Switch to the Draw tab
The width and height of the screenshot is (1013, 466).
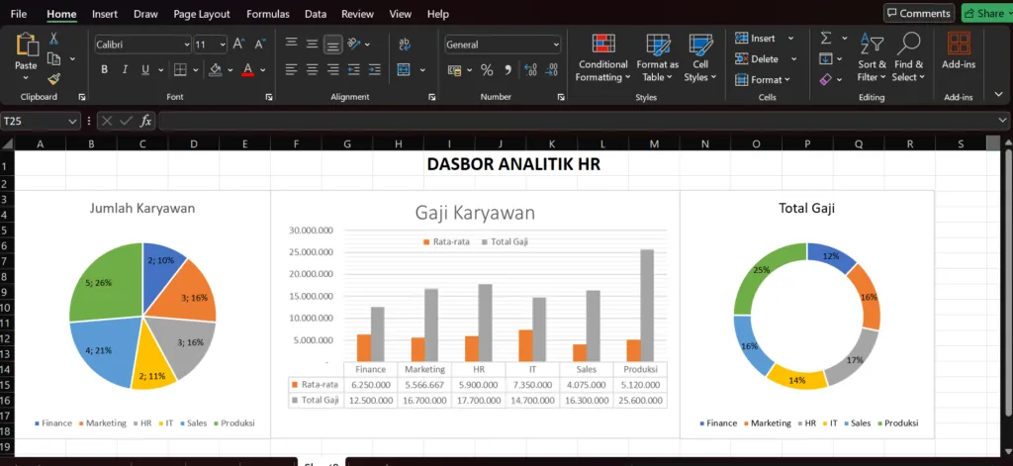[145, 14]
